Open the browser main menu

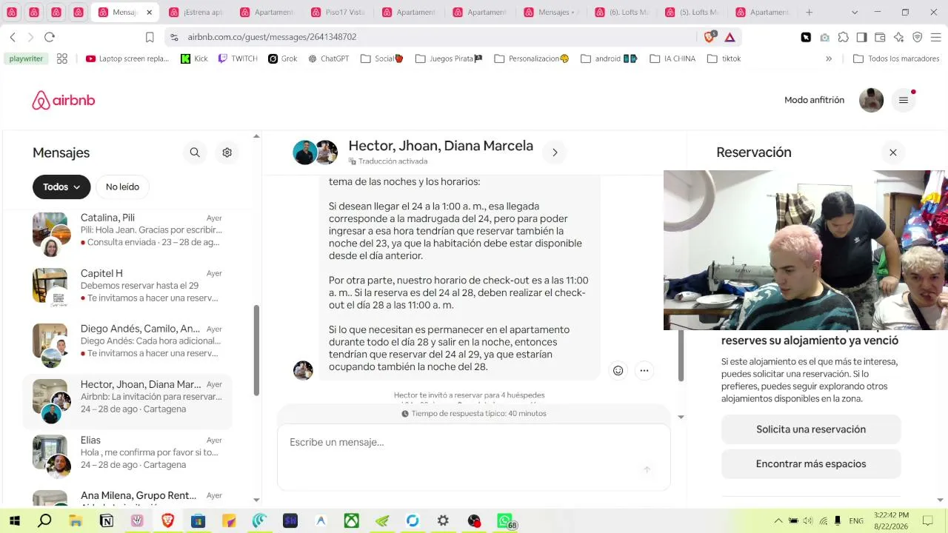[935, 37]
